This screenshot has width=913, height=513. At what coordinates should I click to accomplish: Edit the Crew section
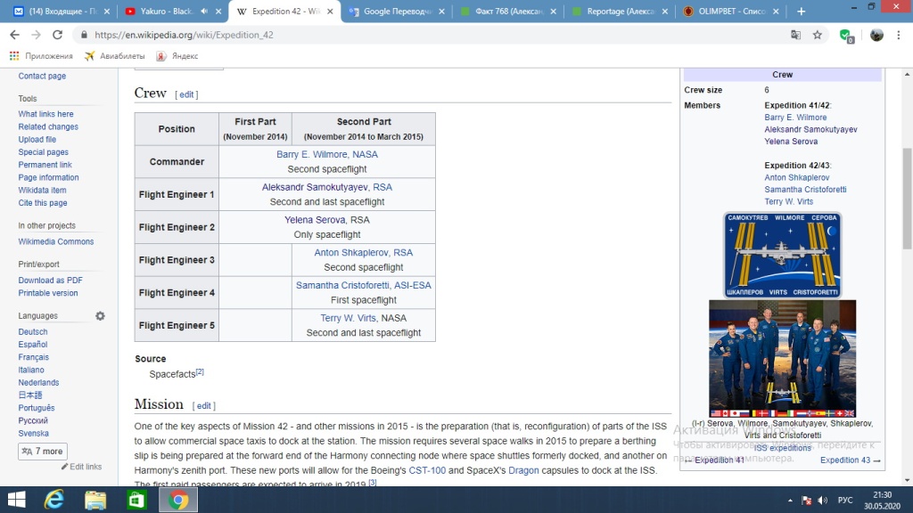pyautogui.click(x=186, y=94)
